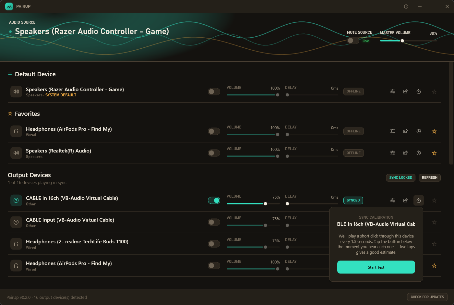The height and width of the screenshot is (305, 454).
Task: Click '1 of 16 devices playing in sync'
Action: tap(37, 183)
